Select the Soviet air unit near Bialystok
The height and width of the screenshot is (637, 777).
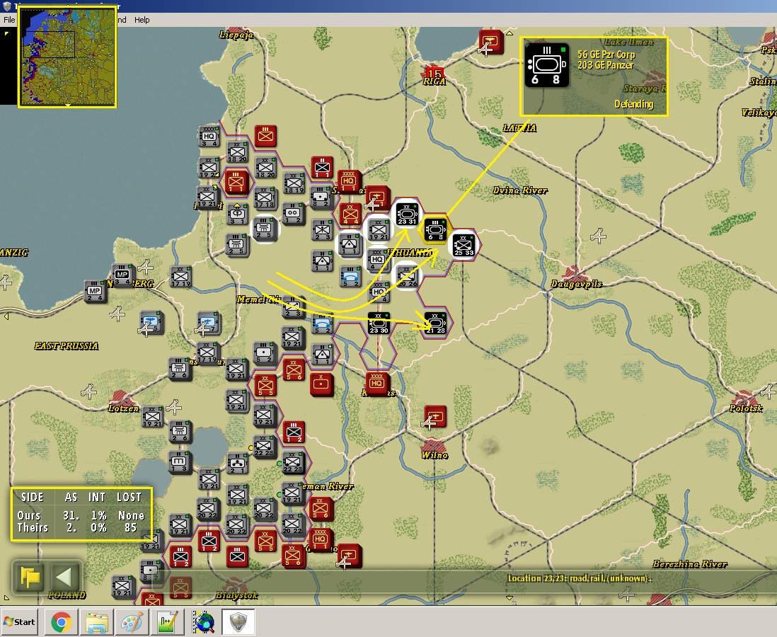(x=350, y=555)
